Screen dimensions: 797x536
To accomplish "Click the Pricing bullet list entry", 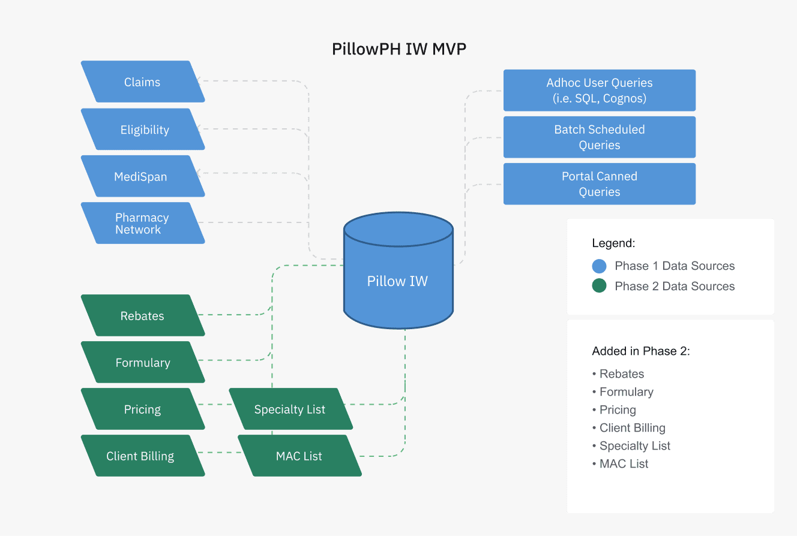I will (614, 410).
